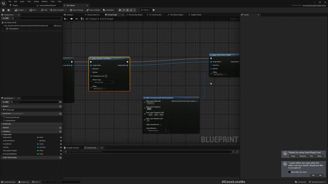
Task: Click Yes in reopen asset notification
Action: coord(313,175)
